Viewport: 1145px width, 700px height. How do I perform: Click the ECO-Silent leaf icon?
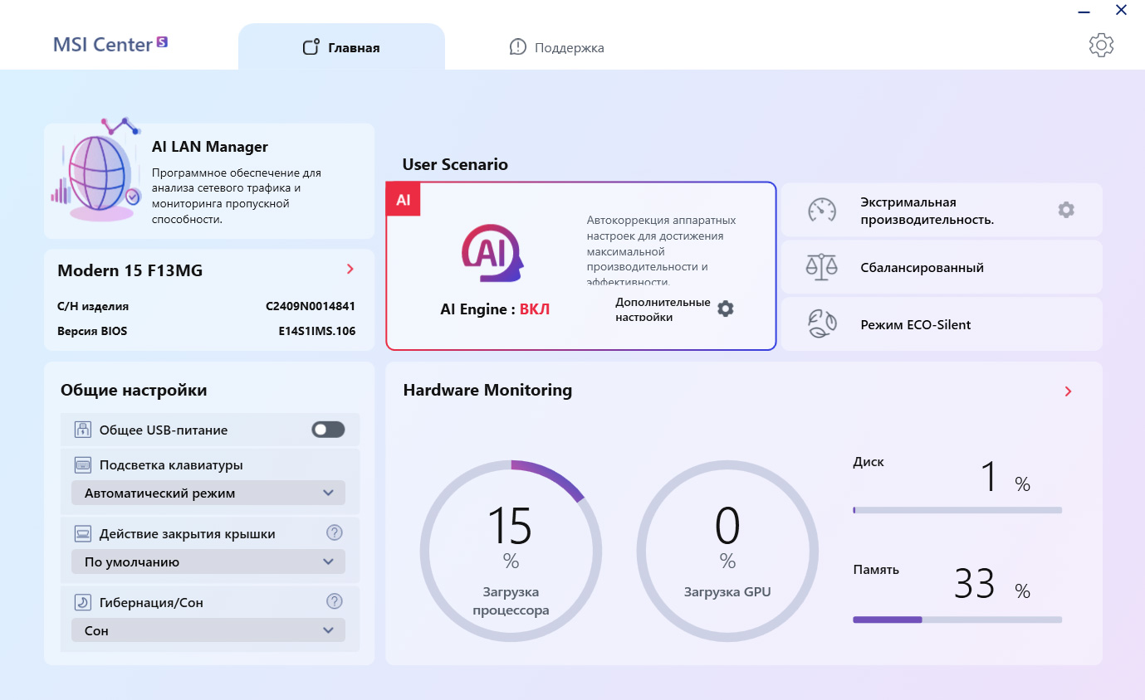[x=822, y=324]
